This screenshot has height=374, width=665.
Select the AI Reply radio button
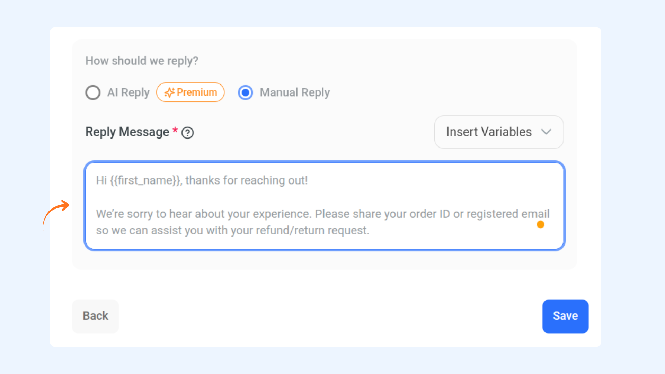(93, 92)
